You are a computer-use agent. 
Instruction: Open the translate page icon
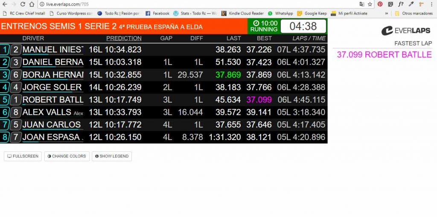[362, 4]
